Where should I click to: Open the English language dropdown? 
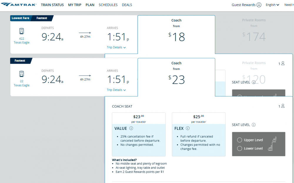[x=272, y=5]
